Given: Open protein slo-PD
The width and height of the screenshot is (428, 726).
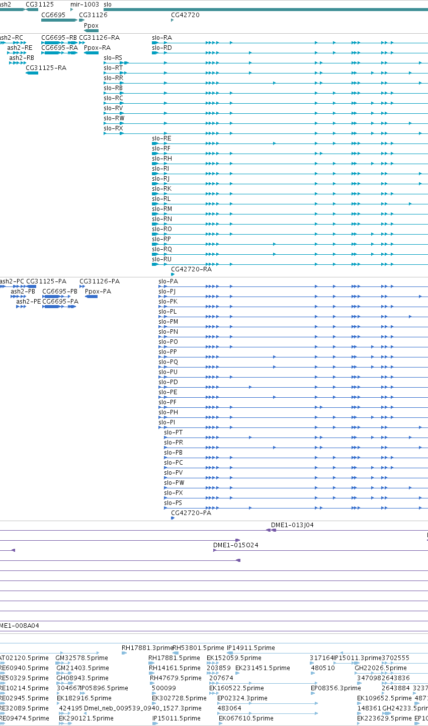Looking at the screenshot, I should click(168, 382).
